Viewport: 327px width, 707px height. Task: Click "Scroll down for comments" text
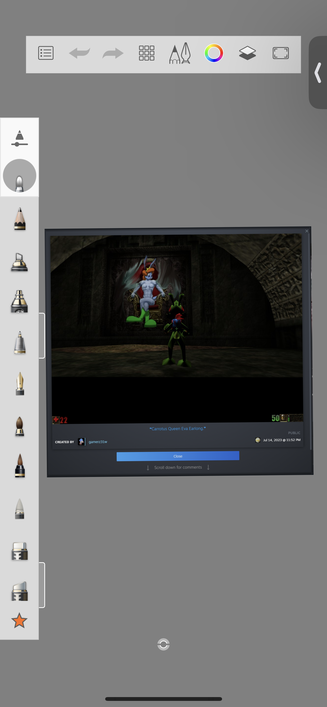(178, 467)
